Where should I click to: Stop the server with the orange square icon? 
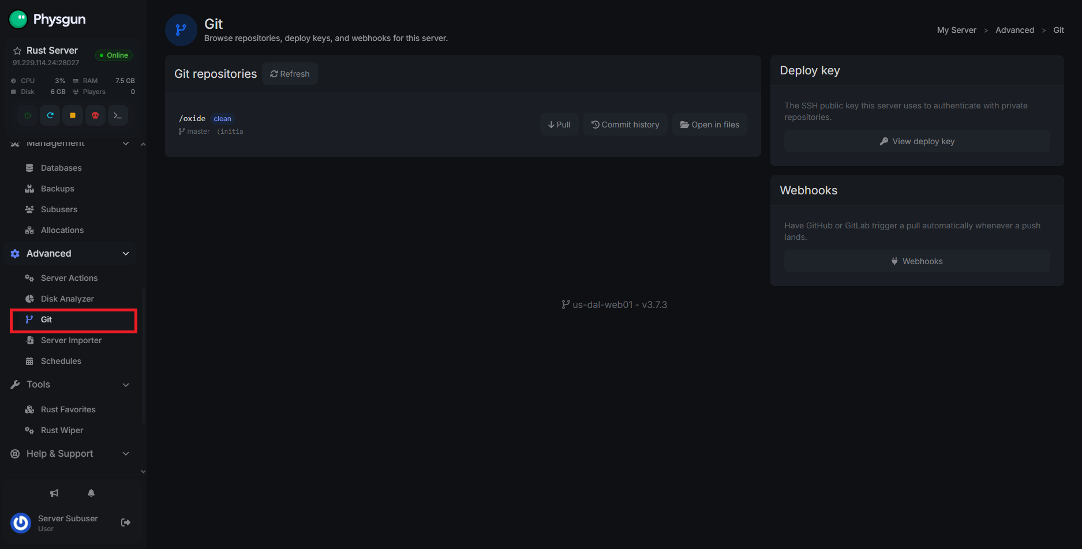tap(73, 115)
